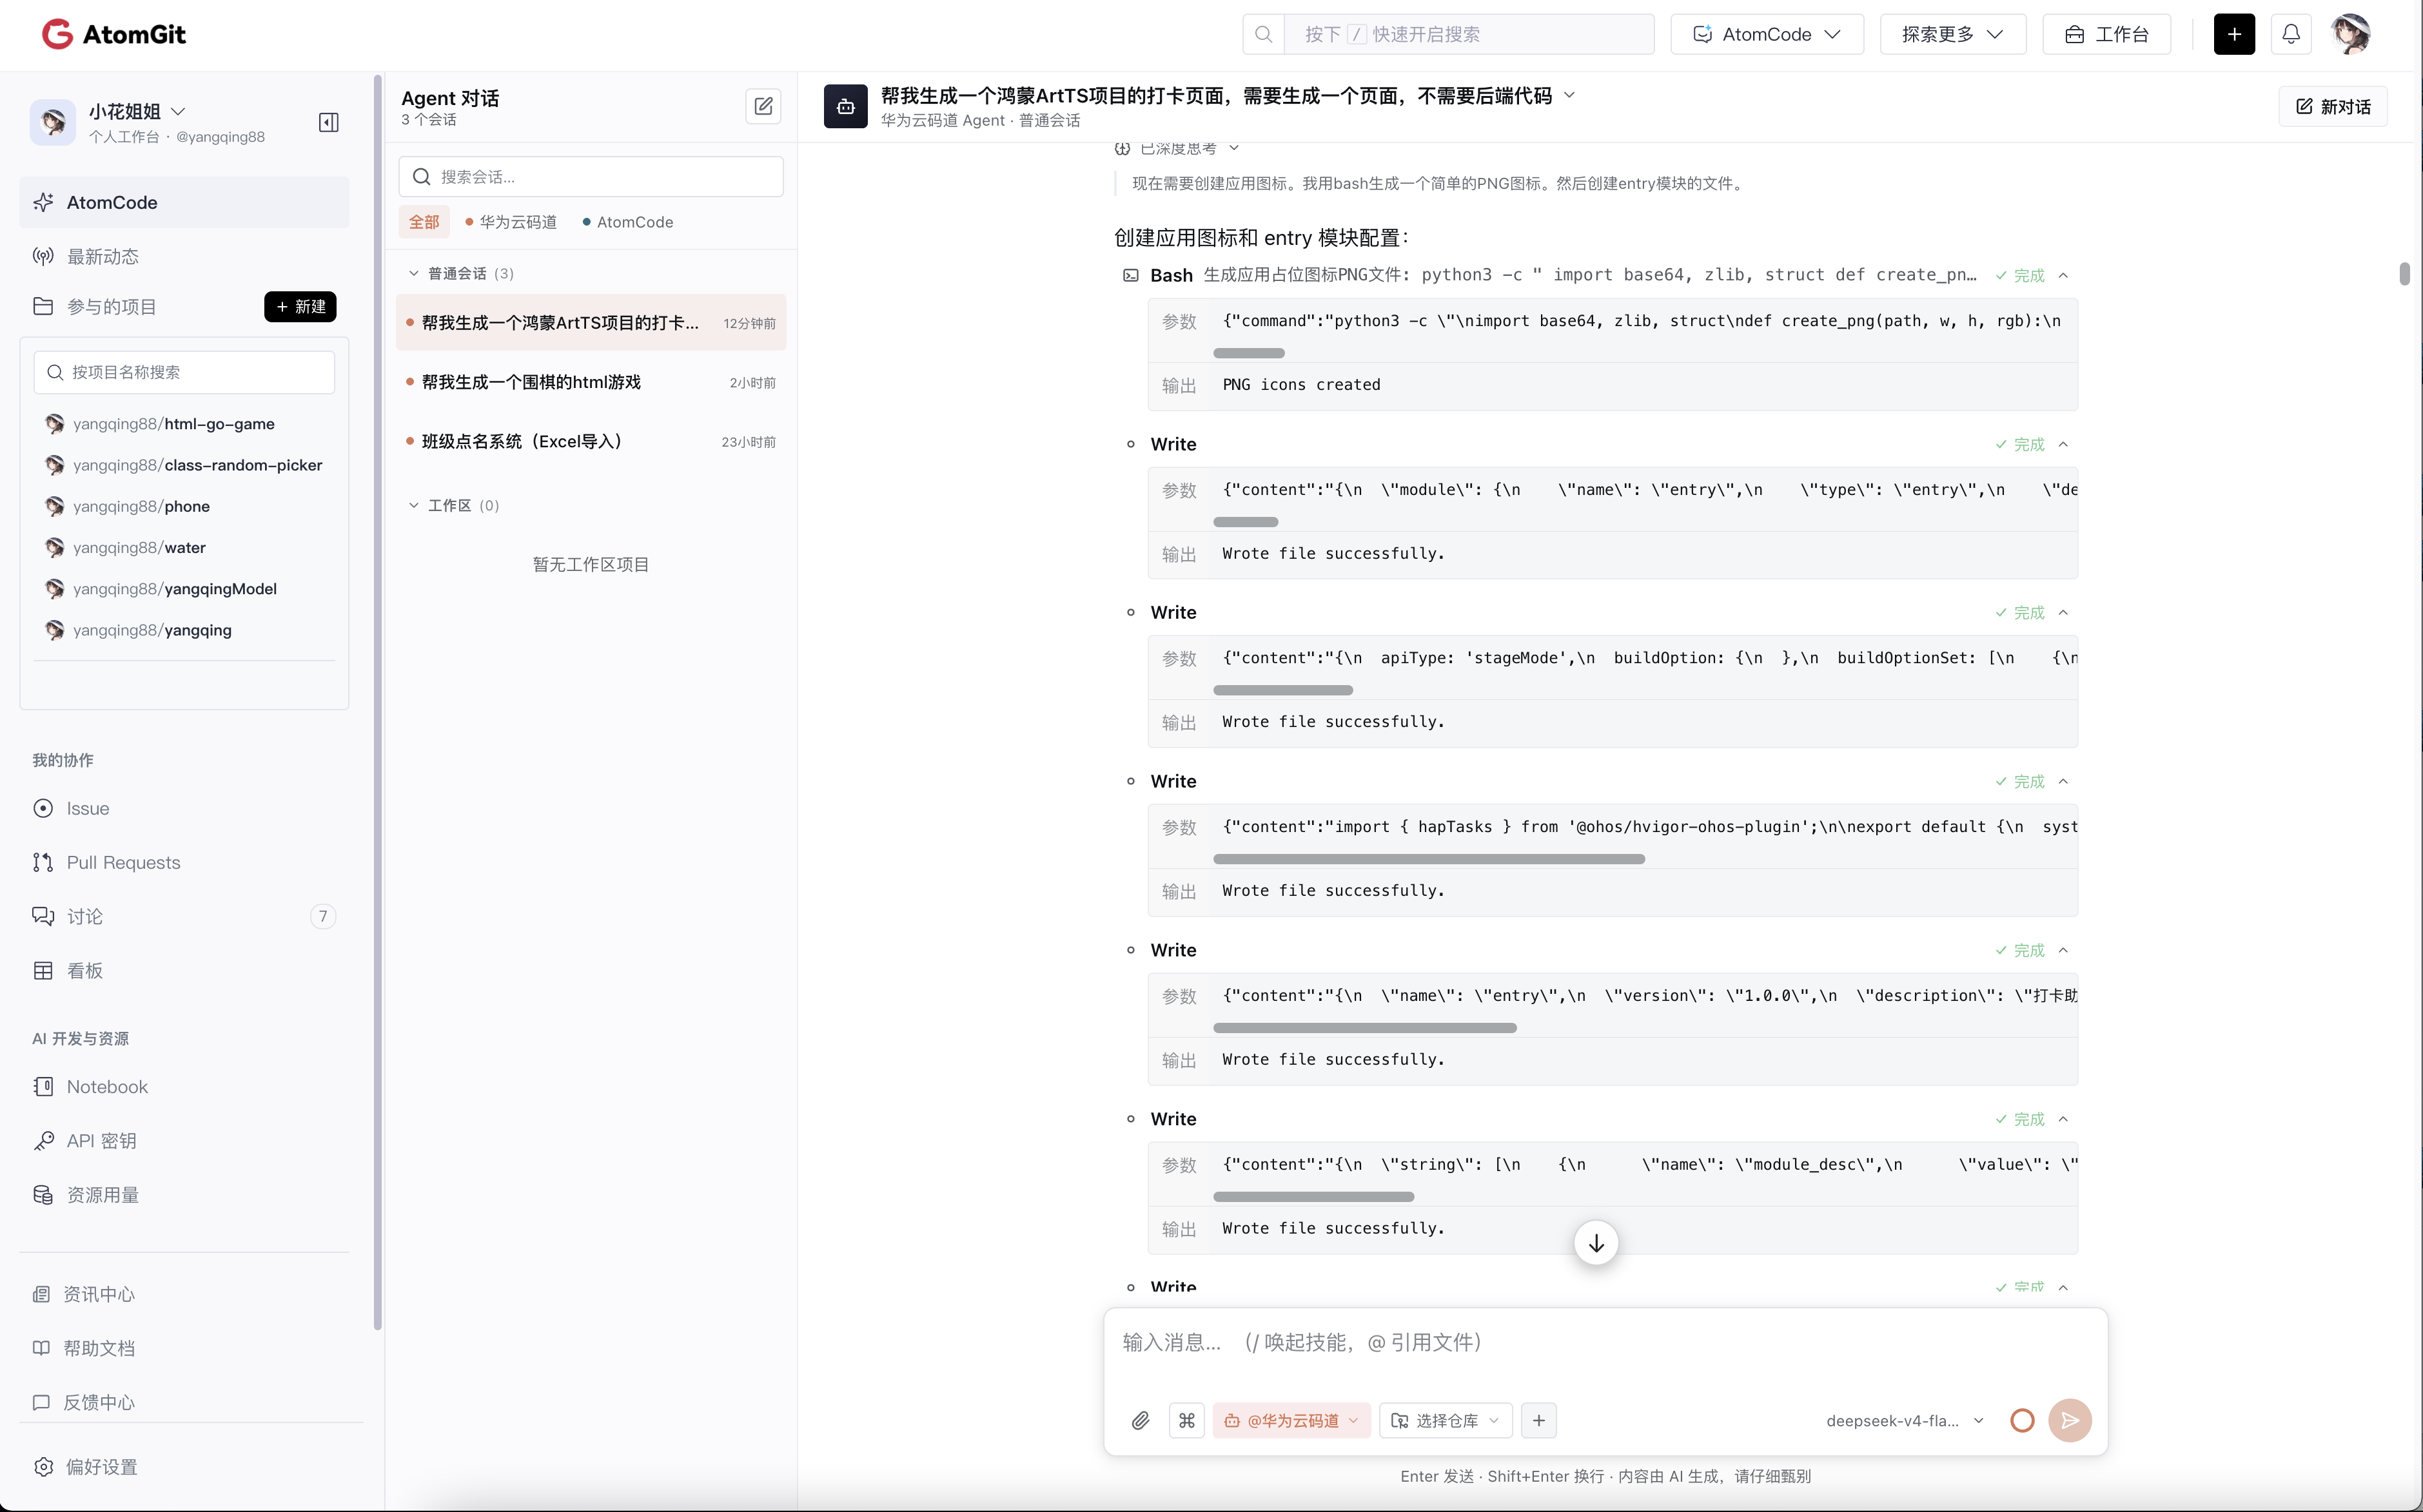Open 帮我生成一个围棋的html游戏 conversation
Viewport: 2423px width, 1512px height.
591,382
